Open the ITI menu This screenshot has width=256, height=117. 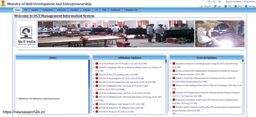pos(26,10)
